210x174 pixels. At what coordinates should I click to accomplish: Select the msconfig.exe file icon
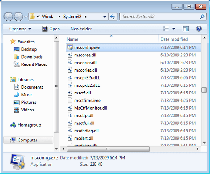pyautogui.click(x=70, y=47)
